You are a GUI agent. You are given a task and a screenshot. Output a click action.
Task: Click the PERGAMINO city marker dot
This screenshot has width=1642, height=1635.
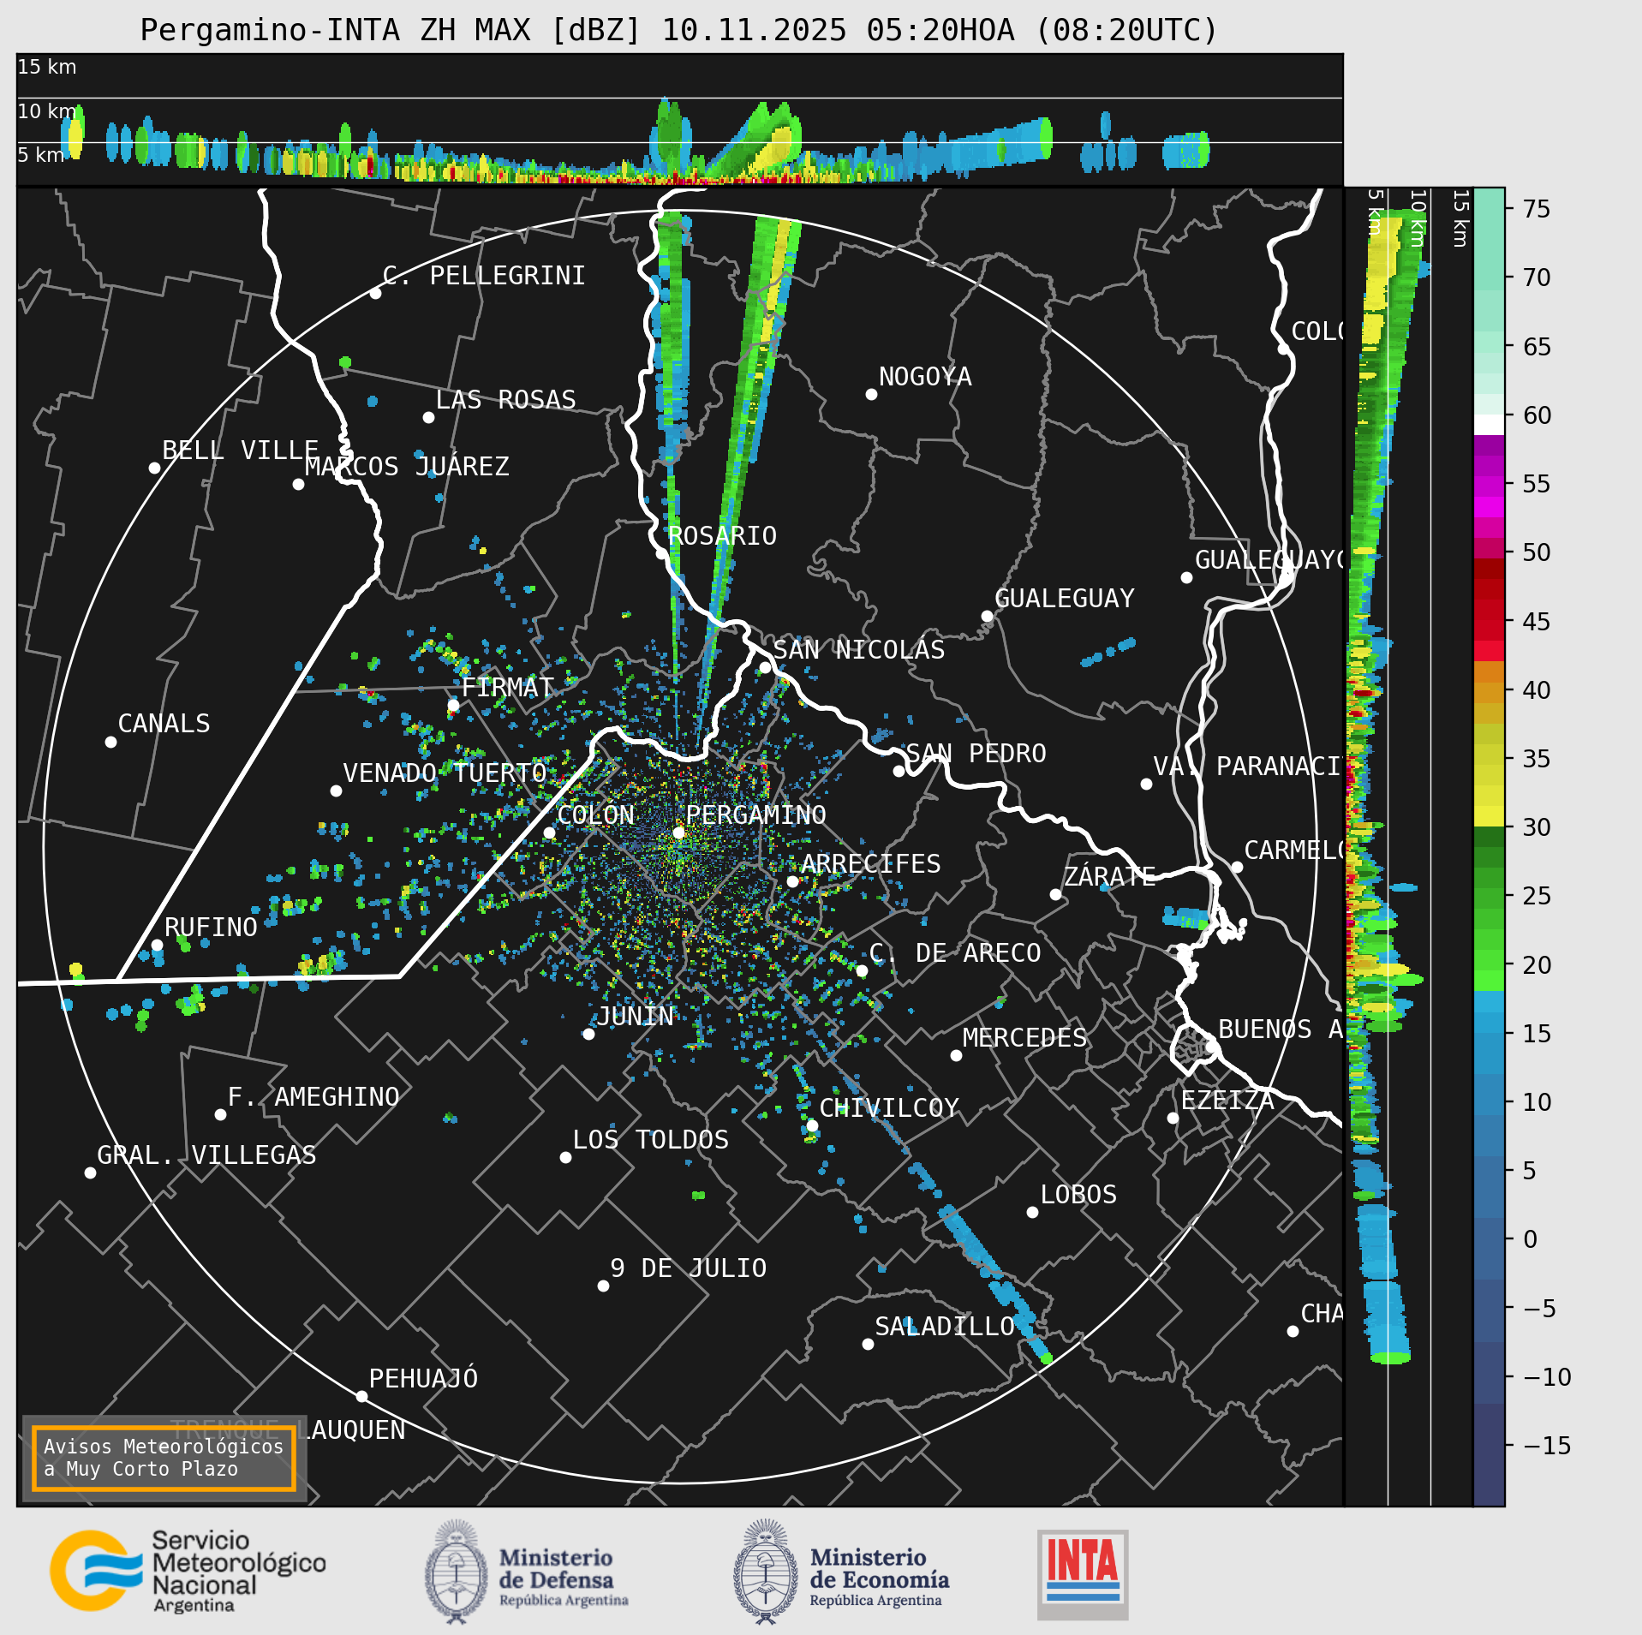pos(678,832)
